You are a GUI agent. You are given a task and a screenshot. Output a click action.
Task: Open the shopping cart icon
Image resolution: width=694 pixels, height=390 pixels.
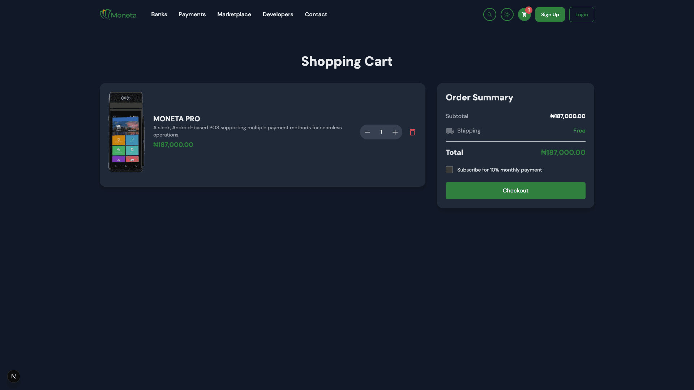click(524, 14)
